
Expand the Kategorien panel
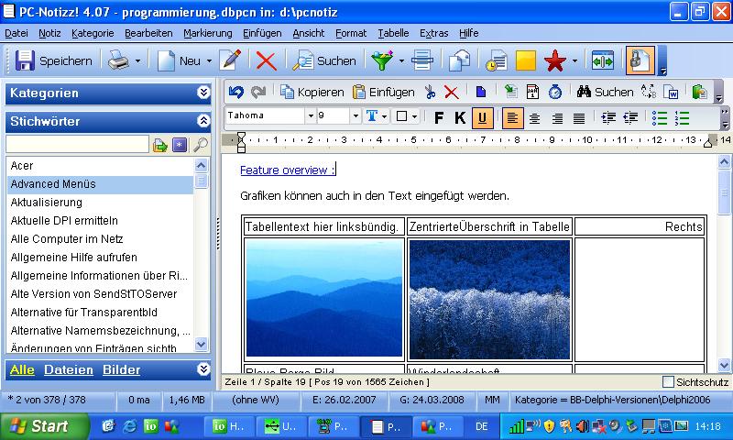tap(203, 93)
